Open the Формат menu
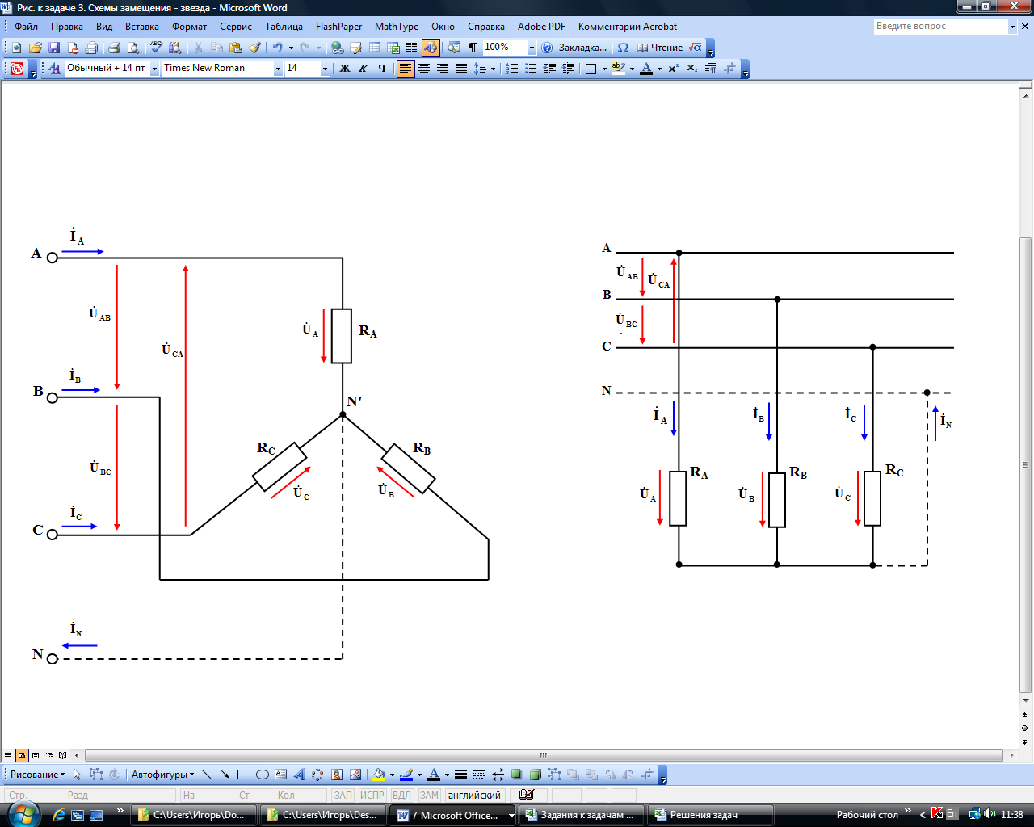1034x827 pixels. (x=190, y=27)
